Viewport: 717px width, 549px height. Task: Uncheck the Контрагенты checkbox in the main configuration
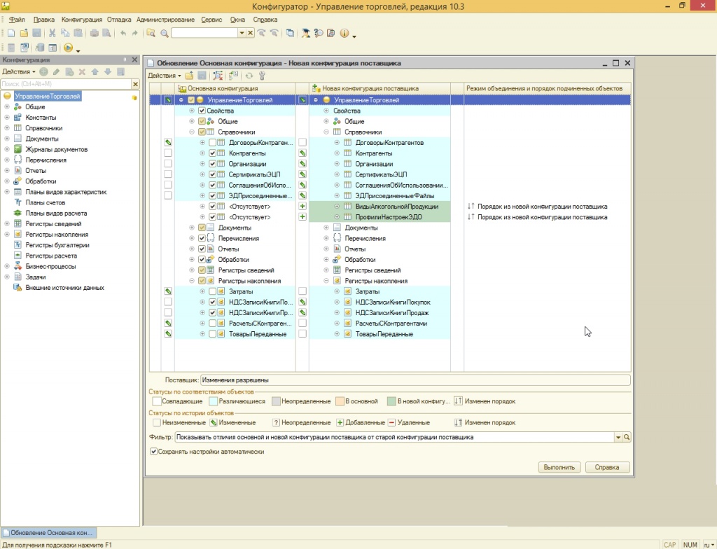pyautogui.click(x=213, y=153)
